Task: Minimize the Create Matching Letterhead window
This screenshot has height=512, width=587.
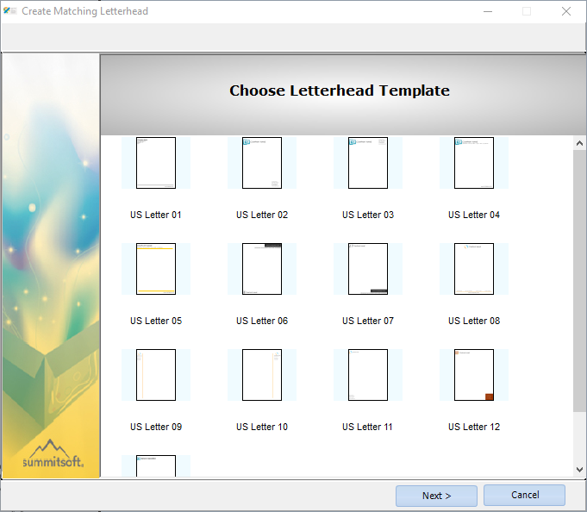Action: tap(488, 11)
